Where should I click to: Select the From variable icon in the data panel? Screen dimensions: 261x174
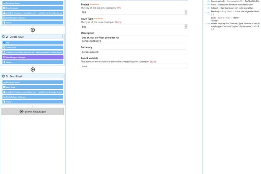pyautogui.click(x=209, y=5)
